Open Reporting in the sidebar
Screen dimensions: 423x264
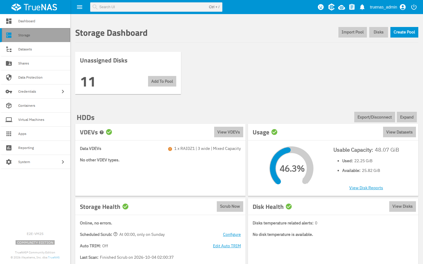click(x=35, y=148)
